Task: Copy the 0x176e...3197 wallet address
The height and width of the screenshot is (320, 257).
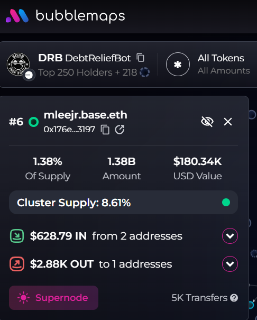Action: pos(105,130)
